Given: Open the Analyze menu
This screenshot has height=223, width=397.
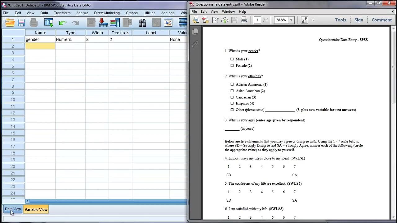Looking at the screenshot, I should tap(82, 13).
